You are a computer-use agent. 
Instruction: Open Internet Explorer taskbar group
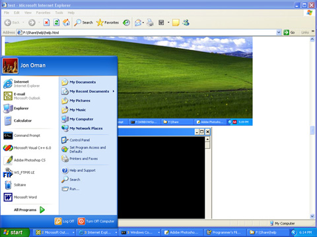(x=97, y=232)
